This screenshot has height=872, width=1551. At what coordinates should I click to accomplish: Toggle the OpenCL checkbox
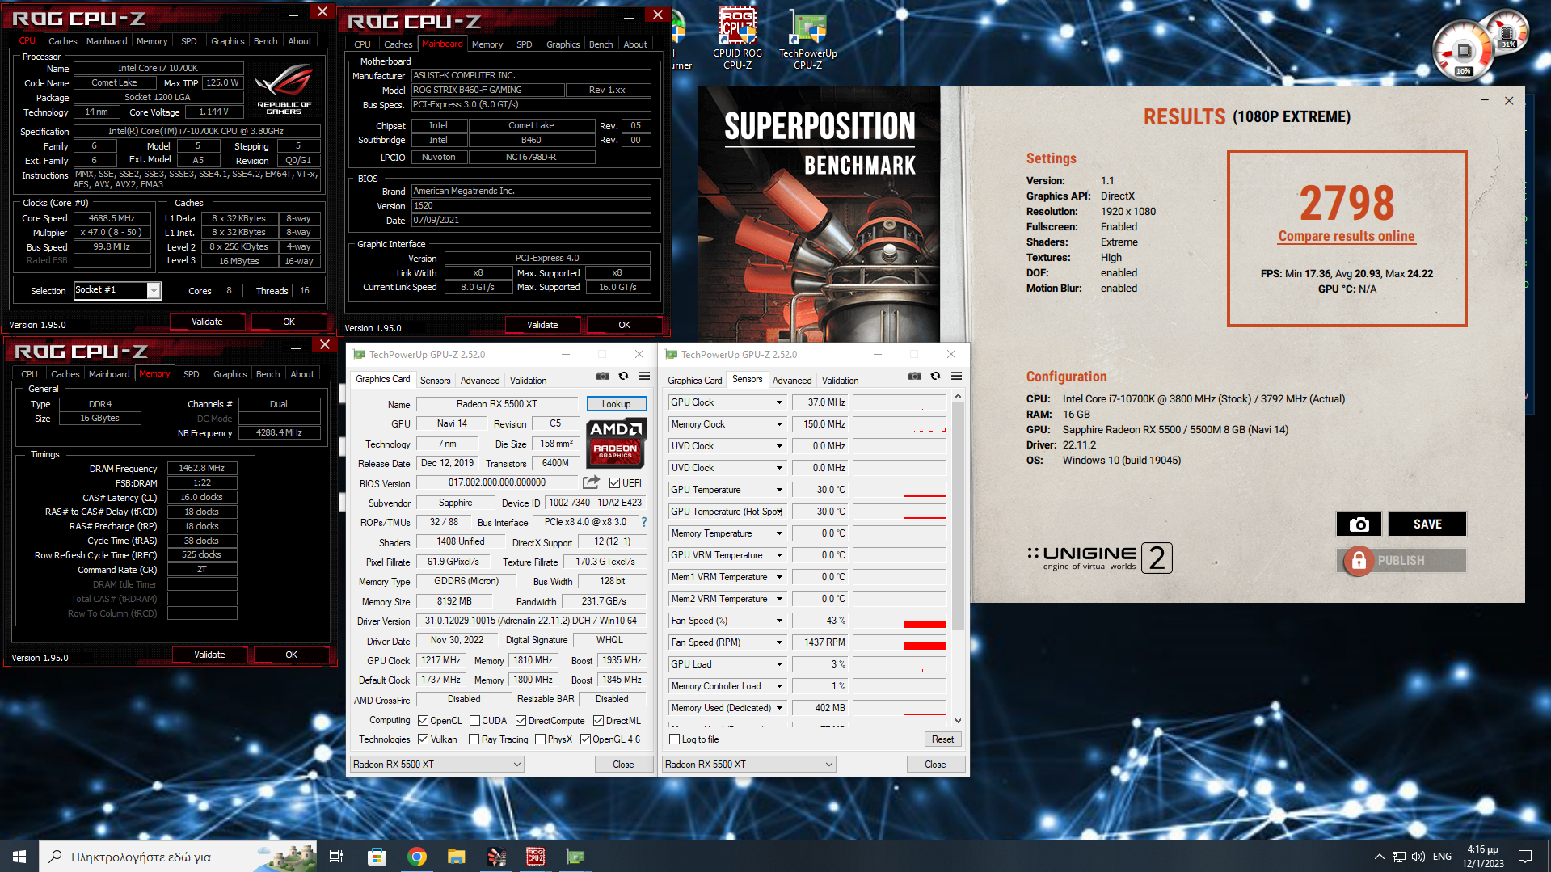click(423, 721)
